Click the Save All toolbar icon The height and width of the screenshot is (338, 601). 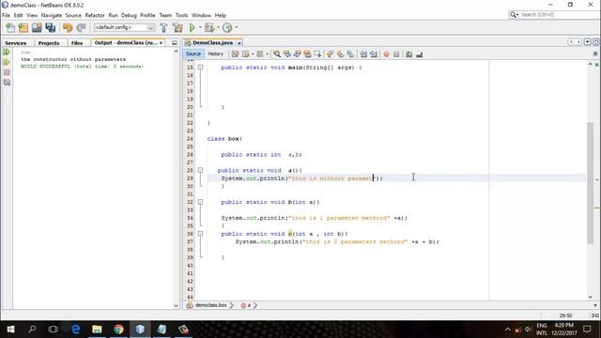coord(50,27)
